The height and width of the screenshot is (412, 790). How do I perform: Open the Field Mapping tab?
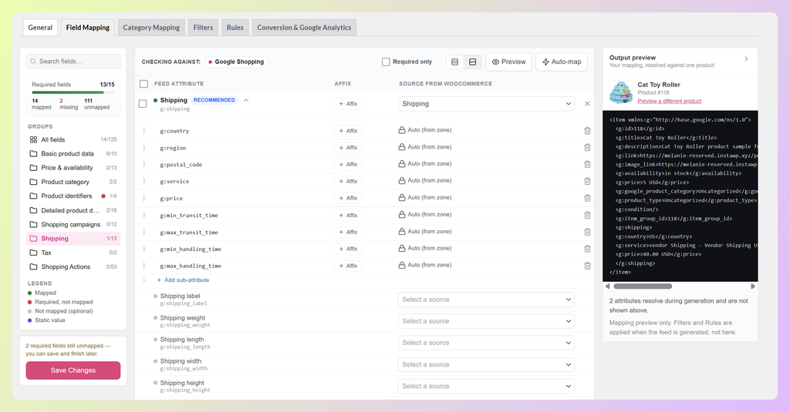pos(88,28)
